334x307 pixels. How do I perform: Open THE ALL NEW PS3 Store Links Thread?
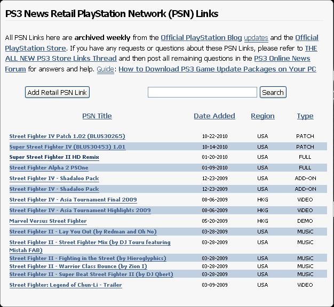click(x=61, y=59)
